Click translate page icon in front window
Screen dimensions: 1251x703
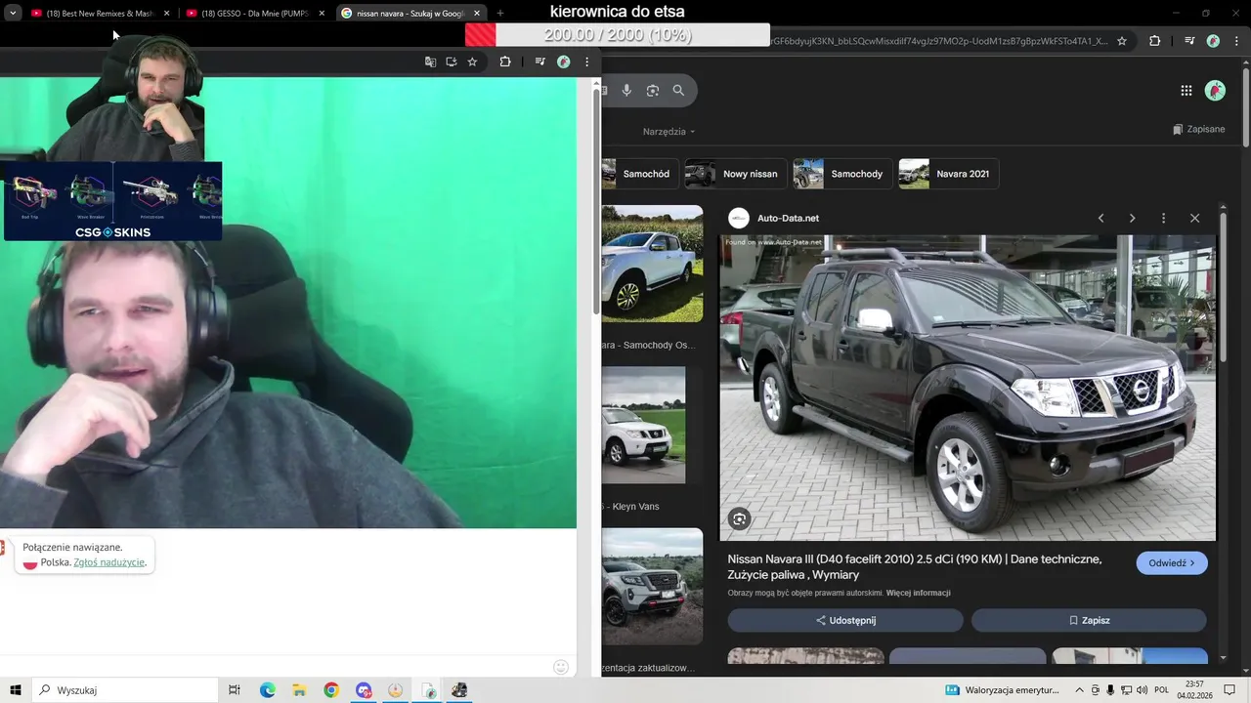click(430, 62)
